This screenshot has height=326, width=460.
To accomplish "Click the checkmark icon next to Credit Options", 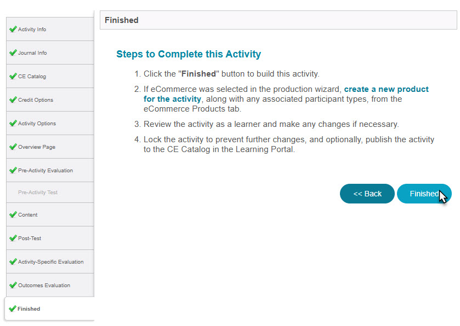I will coord(13,100).
